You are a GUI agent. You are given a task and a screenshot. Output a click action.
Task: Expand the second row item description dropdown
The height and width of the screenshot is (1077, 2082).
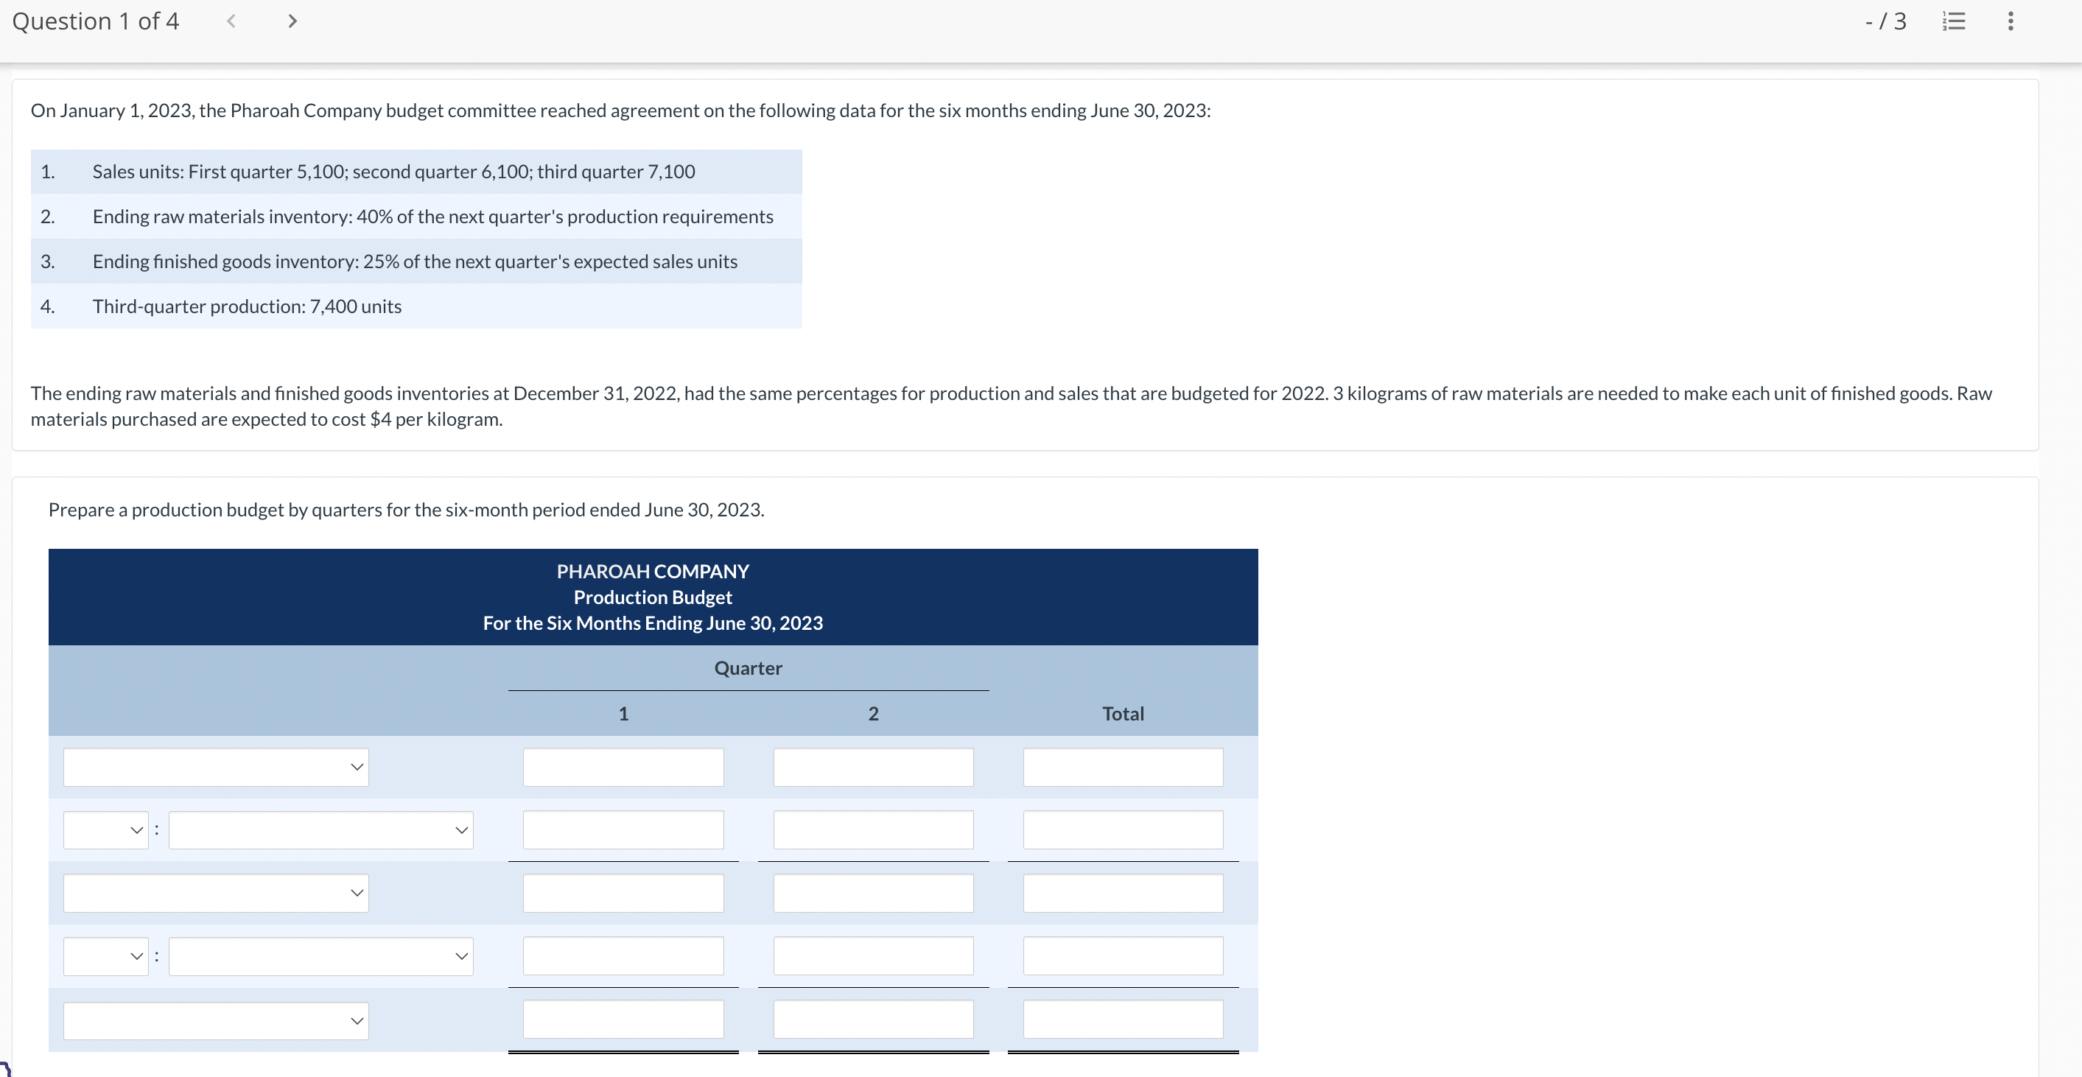(x=321, y=829)
